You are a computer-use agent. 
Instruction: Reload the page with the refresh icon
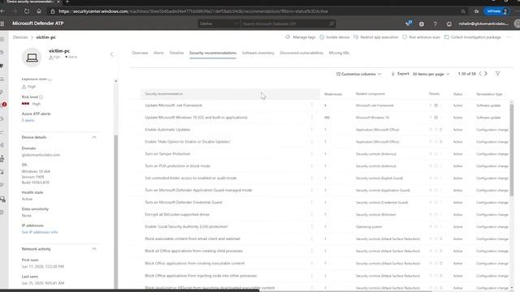pyautogui.click(x=27, y=11)
